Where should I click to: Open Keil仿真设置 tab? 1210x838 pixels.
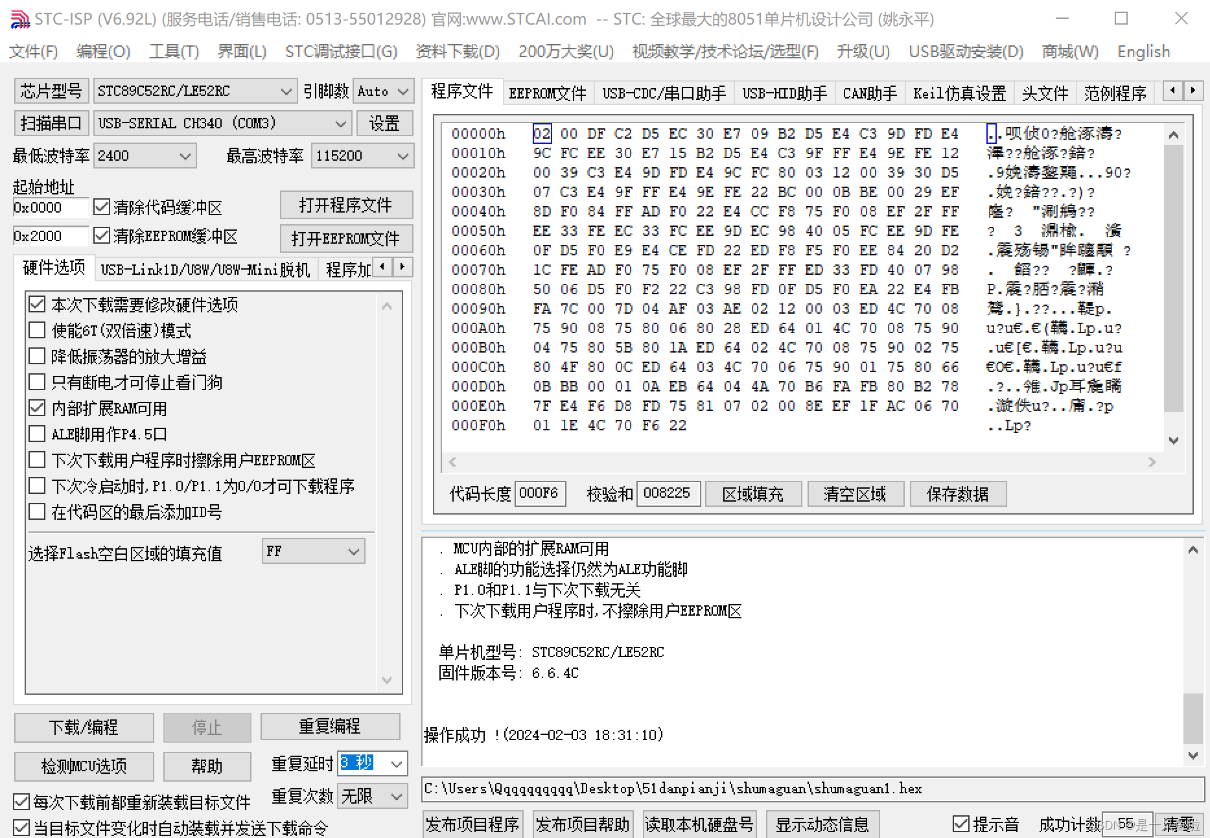pos(959,93)
